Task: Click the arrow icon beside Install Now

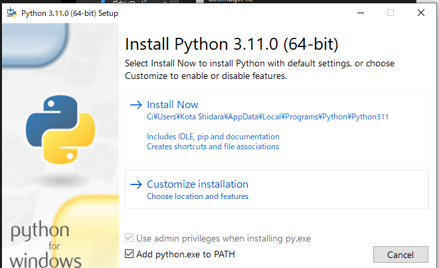Action: [136, 105]
